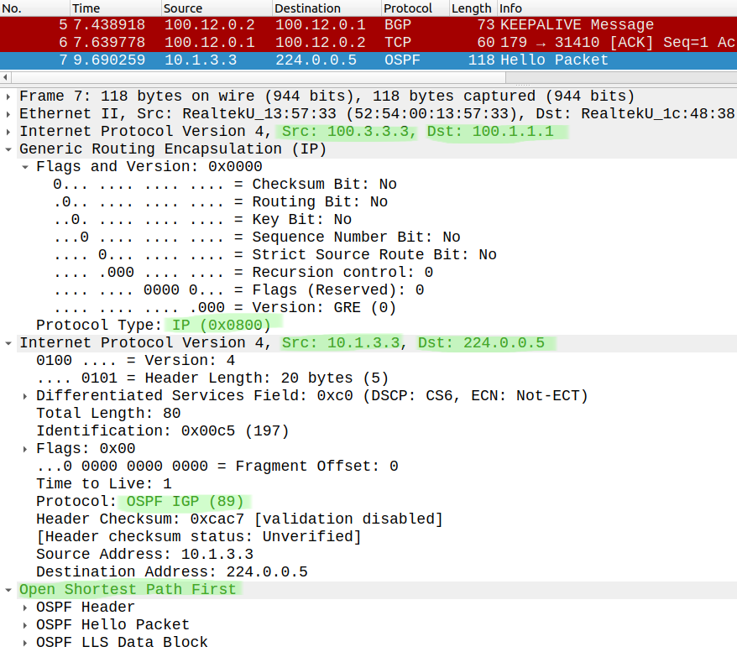Click the packet list horizontal scrollbar thumb

[259, 77]
